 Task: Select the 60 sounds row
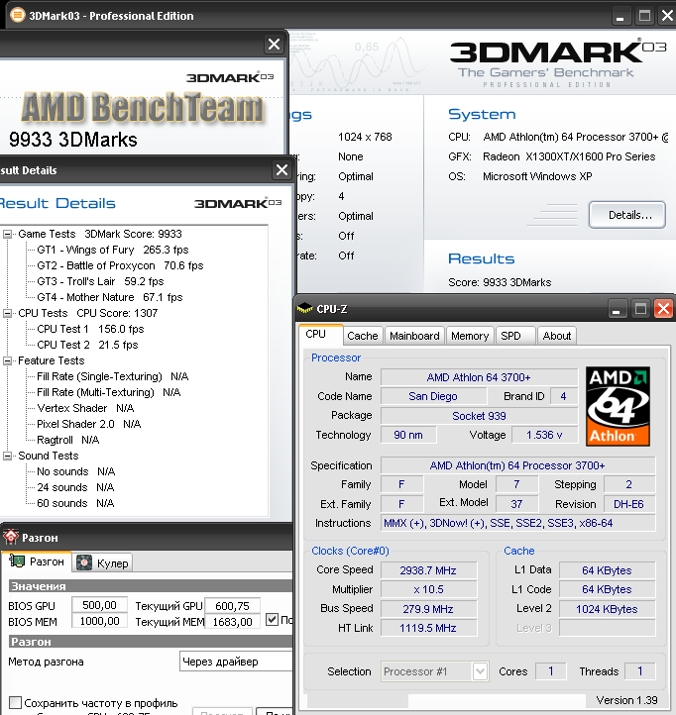(75, 503)
